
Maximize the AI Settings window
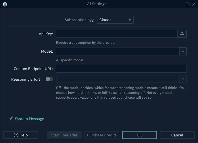(x=188, y=4)
